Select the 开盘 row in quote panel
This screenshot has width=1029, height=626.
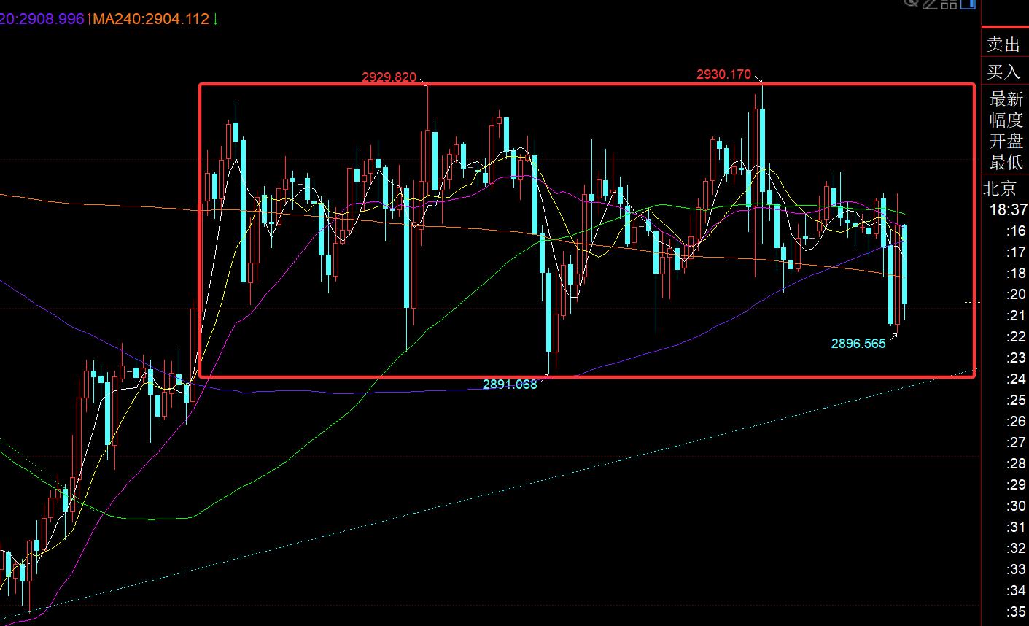(x=1006, y=141)
